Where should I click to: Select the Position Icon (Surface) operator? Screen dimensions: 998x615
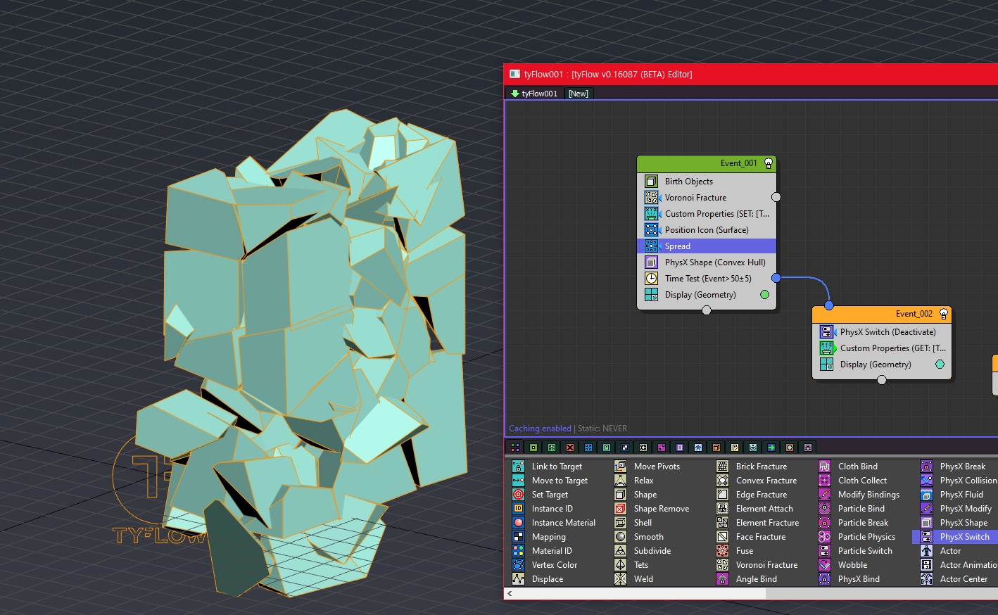click(x=707, y=230)
